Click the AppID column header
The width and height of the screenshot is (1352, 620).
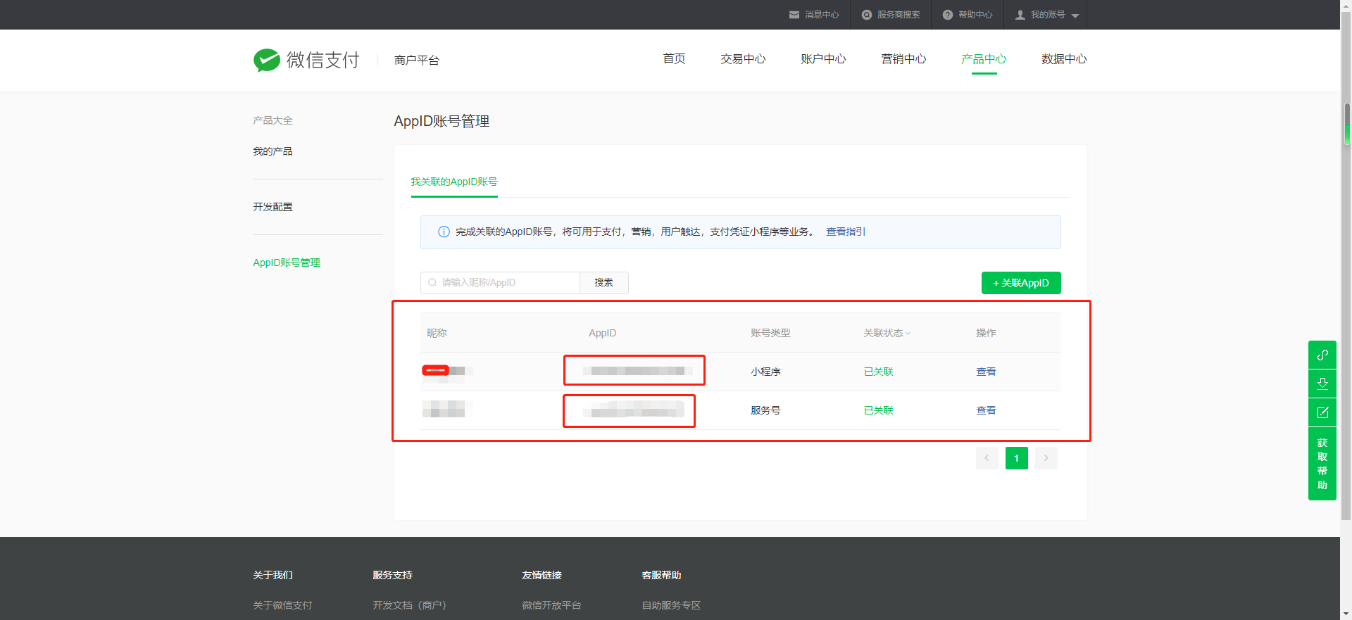[602, 333]
